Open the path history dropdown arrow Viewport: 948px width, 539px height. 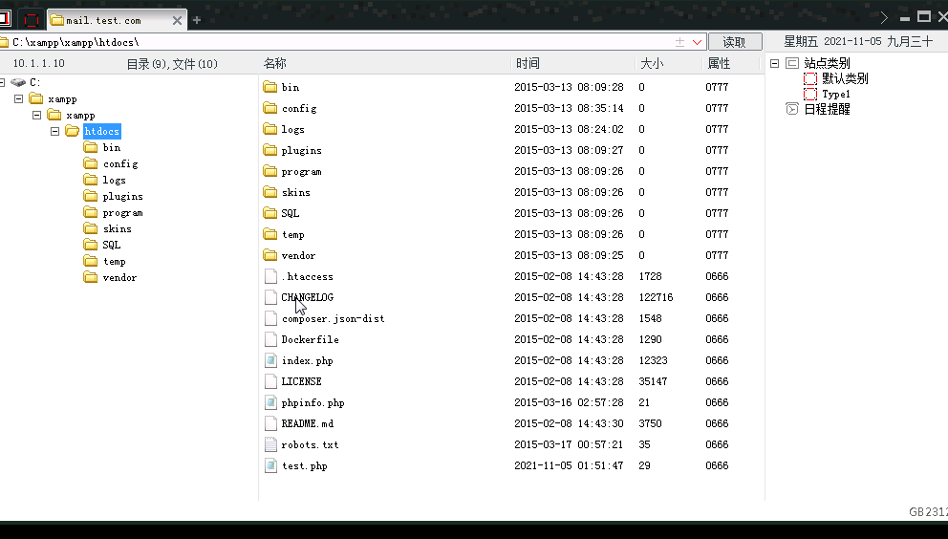(x=697, y=42)
